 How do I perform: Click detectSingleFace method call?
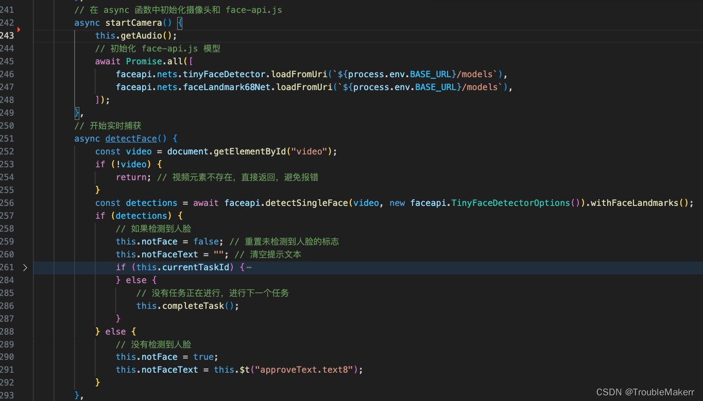[x=306, y=203]
